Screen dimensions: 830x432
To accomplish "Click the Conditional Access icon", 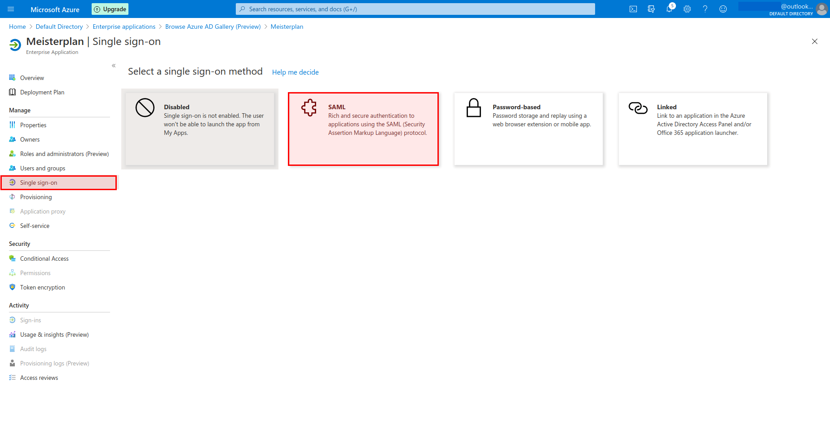I will (12, 258).
